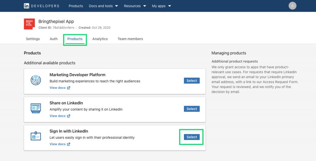Screen dimensions: 316x161
Task: Click the Client ID value 78a1dd0vvferrx
Action: (64, 28)
